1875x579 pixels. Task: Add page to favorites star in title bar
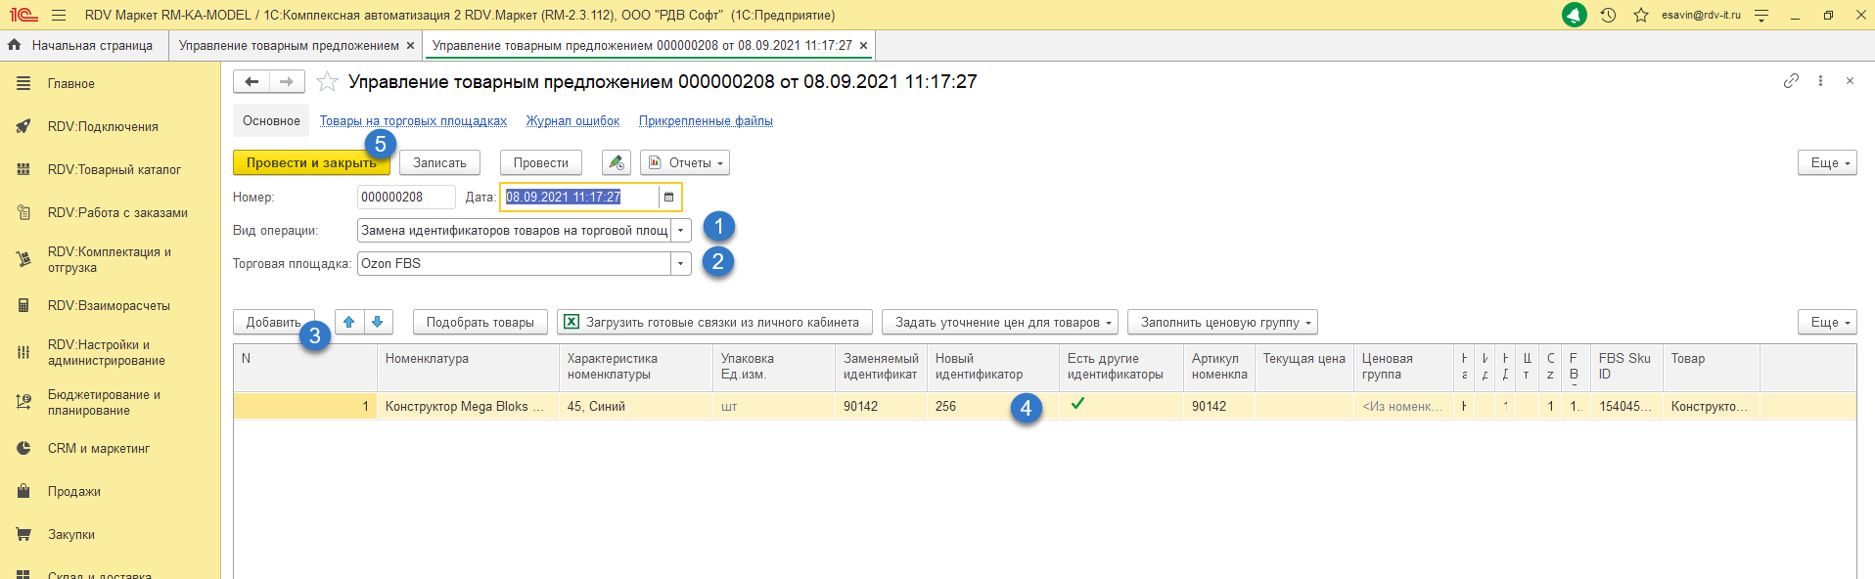[1641, 15]
